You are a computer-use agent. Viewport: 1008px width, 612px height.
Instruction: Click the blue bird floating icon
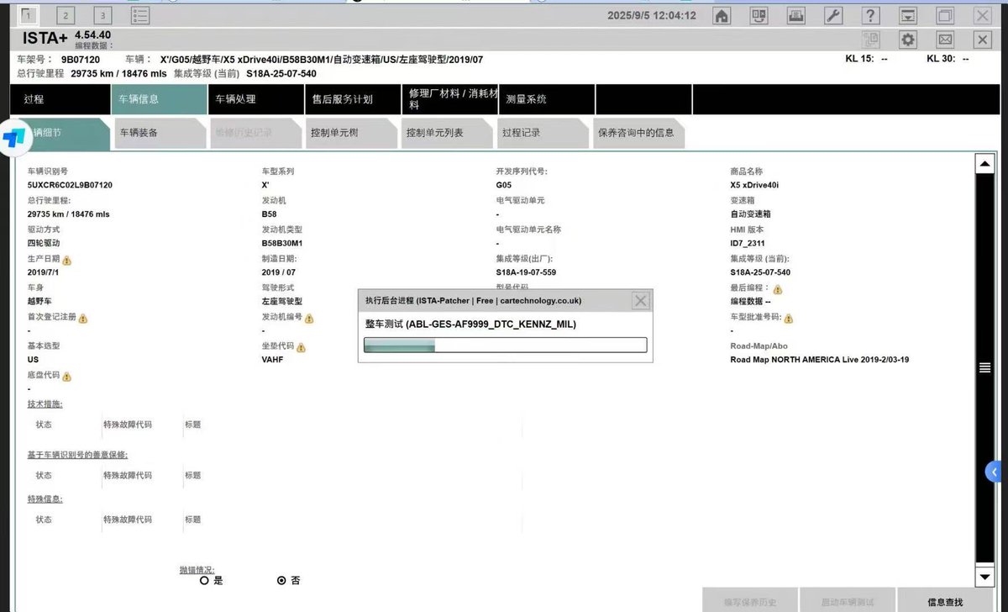(13, 139)
